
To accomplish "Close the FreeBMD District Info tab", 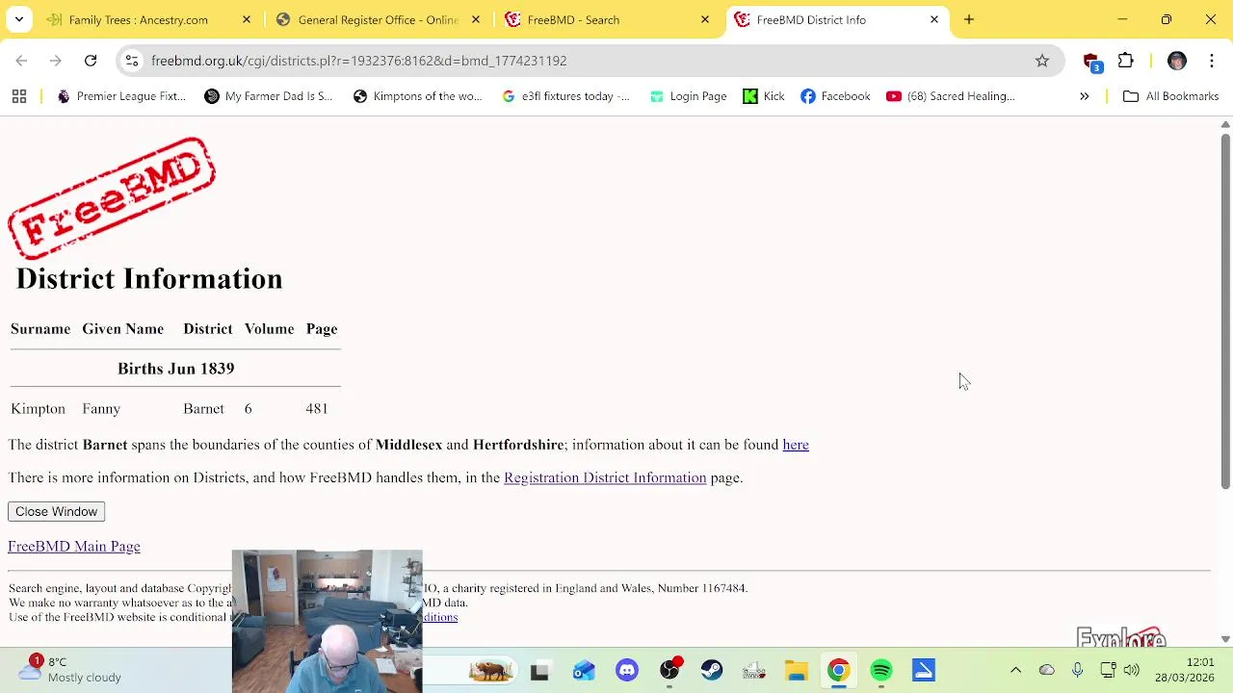I will (x=934, y=19).
